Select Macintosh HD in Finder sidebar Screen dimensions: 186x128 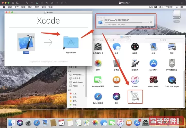pos(77,82)
